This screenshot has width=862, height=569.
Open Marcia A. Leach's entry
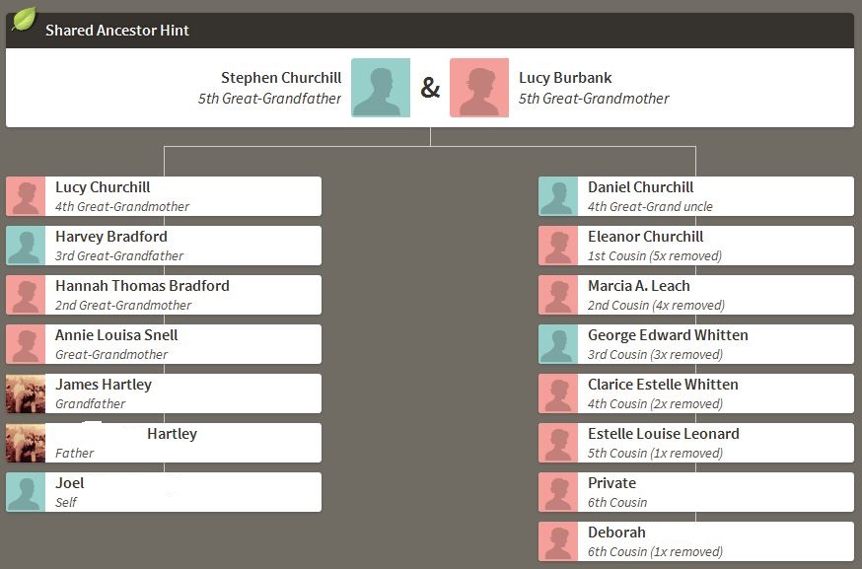[638, 286]
